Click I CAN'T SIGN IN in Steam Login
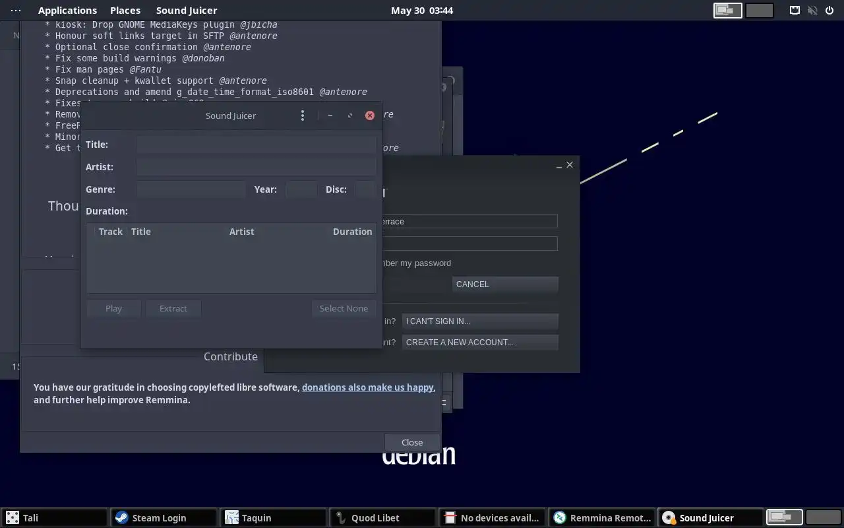 click(480, 321)
